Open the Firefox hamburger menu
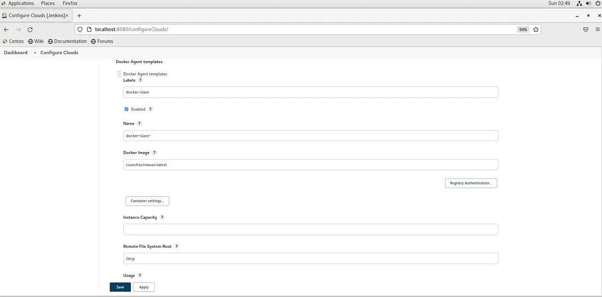 coord(598,30)
